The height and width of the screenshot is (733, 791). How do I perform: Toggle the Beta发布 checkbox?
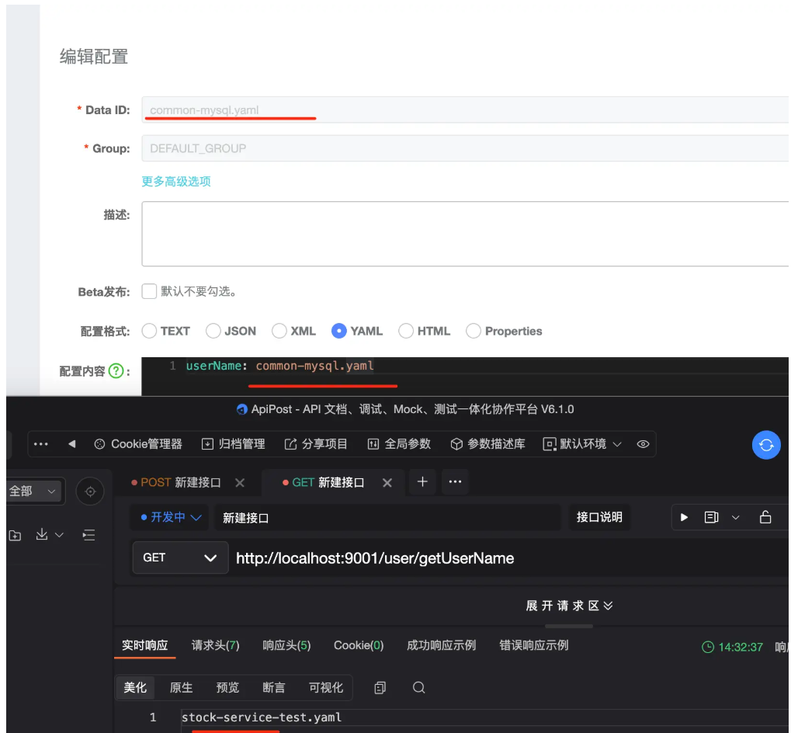[149, 292]
